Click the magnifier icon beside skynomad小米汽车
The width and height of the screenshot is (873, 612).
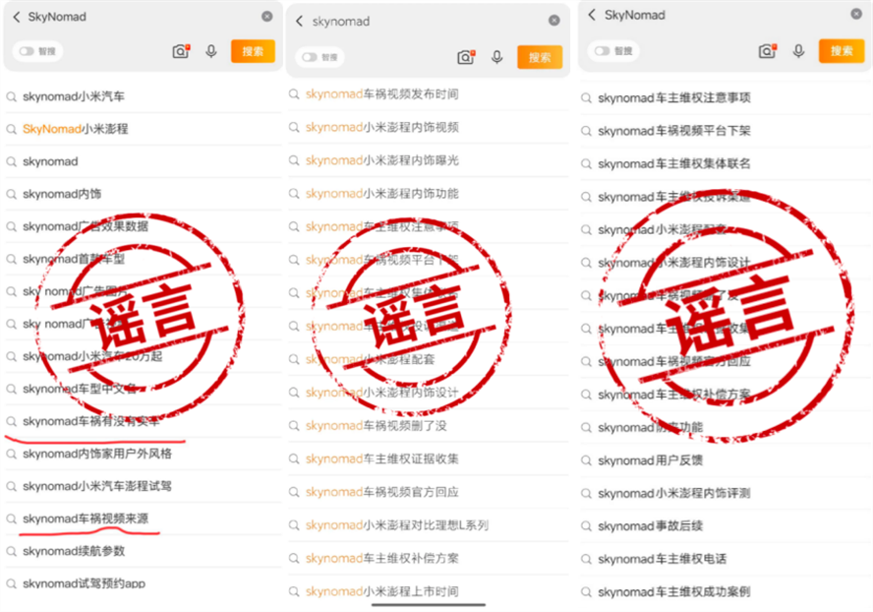point(11,97)
